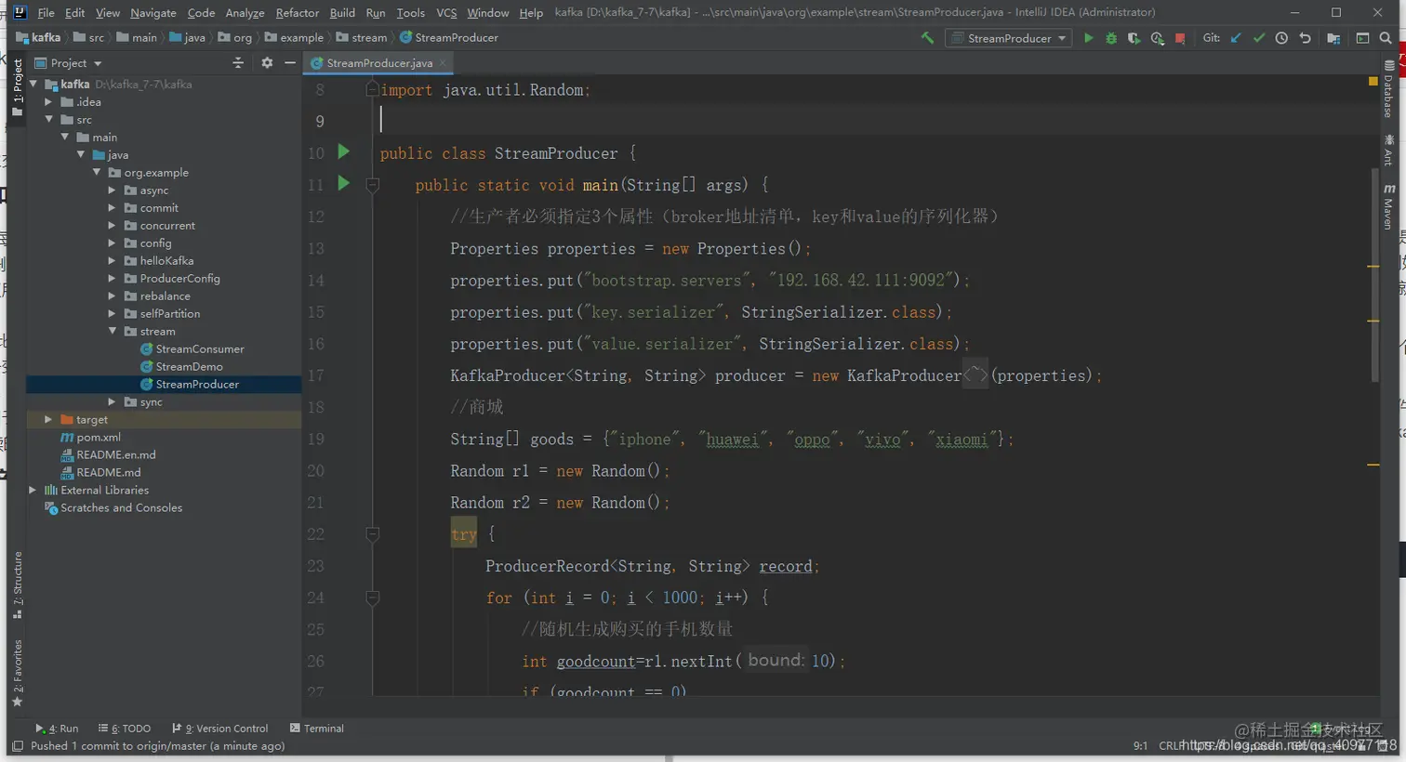Click the kafka root breadcrumb
Viewport: 1406px width, 762px height.
click(38, 38)
